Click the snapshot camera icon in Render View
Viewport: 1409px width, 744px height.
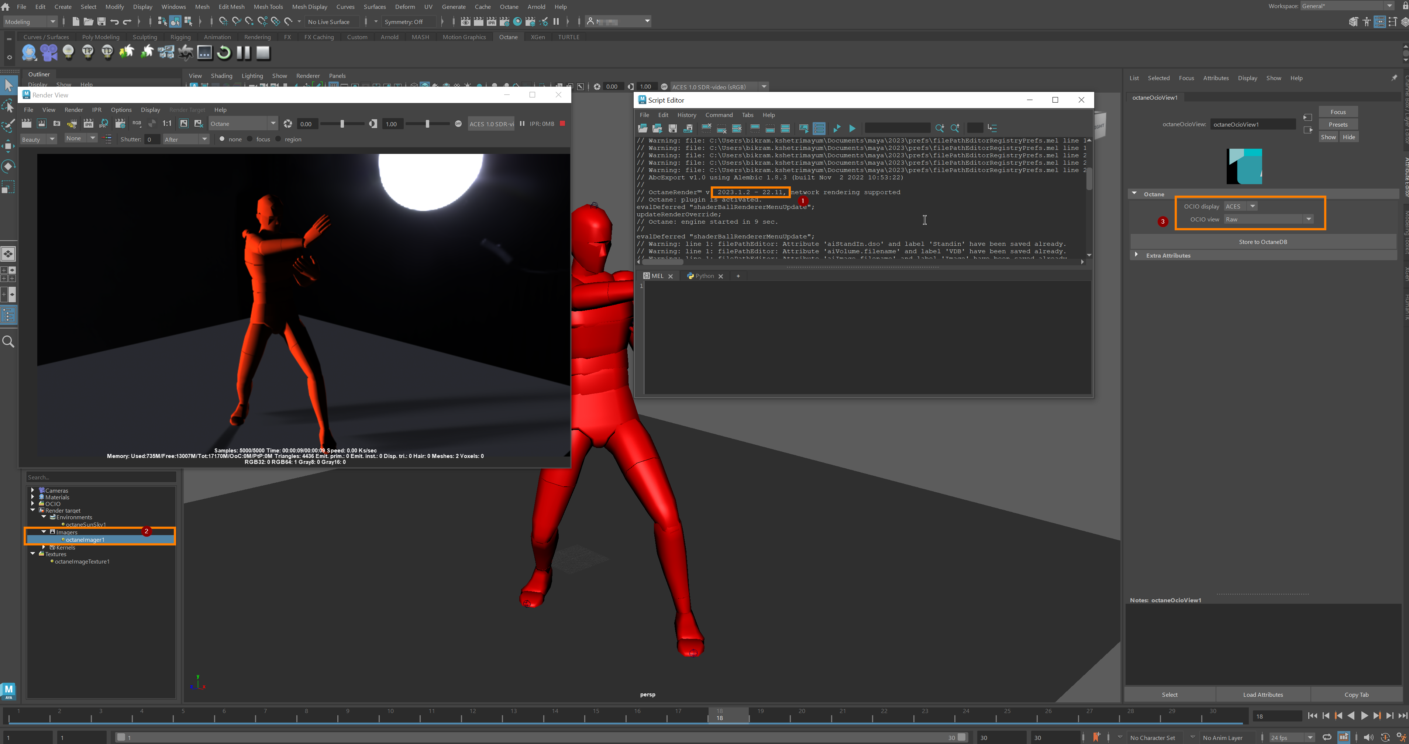[x=56, y=124]
